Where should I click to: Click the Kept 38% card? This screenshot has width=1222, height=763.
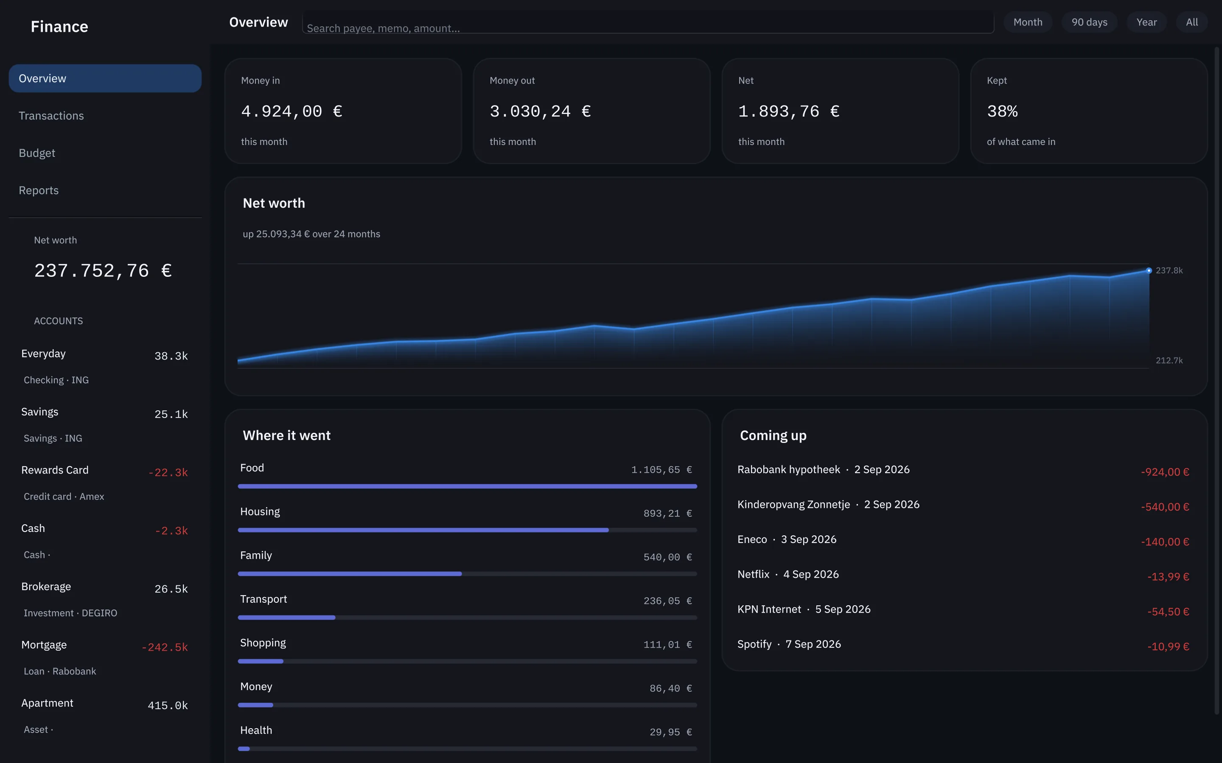(1089, 111)
